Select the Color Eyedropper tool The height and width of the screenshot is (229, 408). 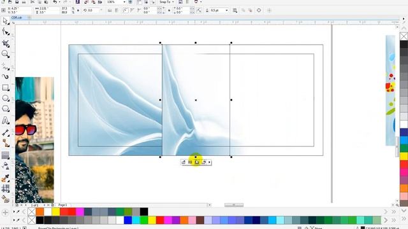(5, 178)
